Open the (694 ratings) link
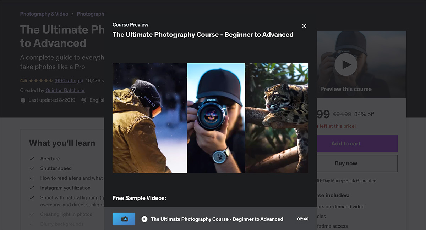Image resolution: width=426 pixels, height=230 pixels. coord(69,81)
